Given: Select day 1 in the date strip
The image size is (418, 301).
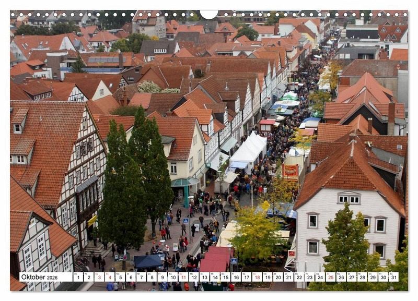Looking at the screenshot, I should [78, 277].
